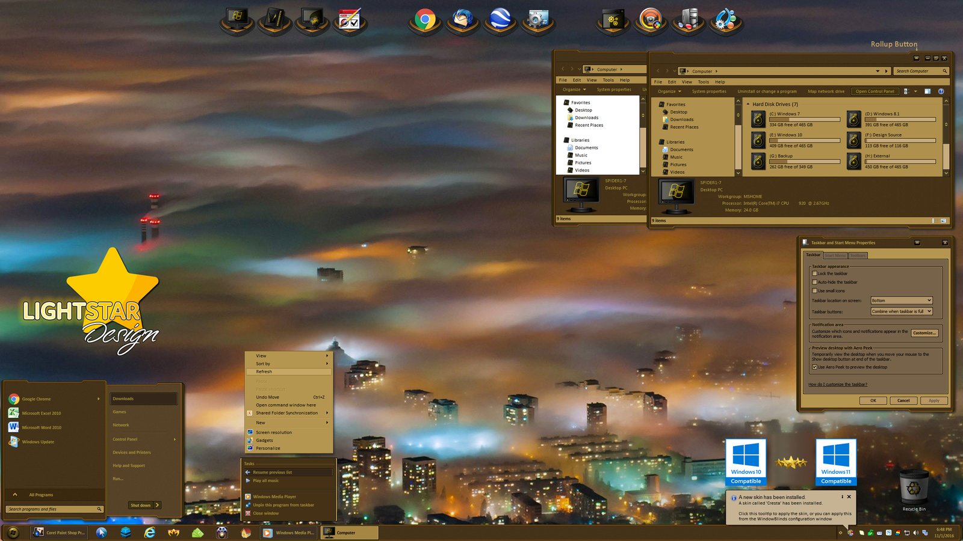
Task: Open How do I customize the taskbar link
Action: tap(838, 385)
